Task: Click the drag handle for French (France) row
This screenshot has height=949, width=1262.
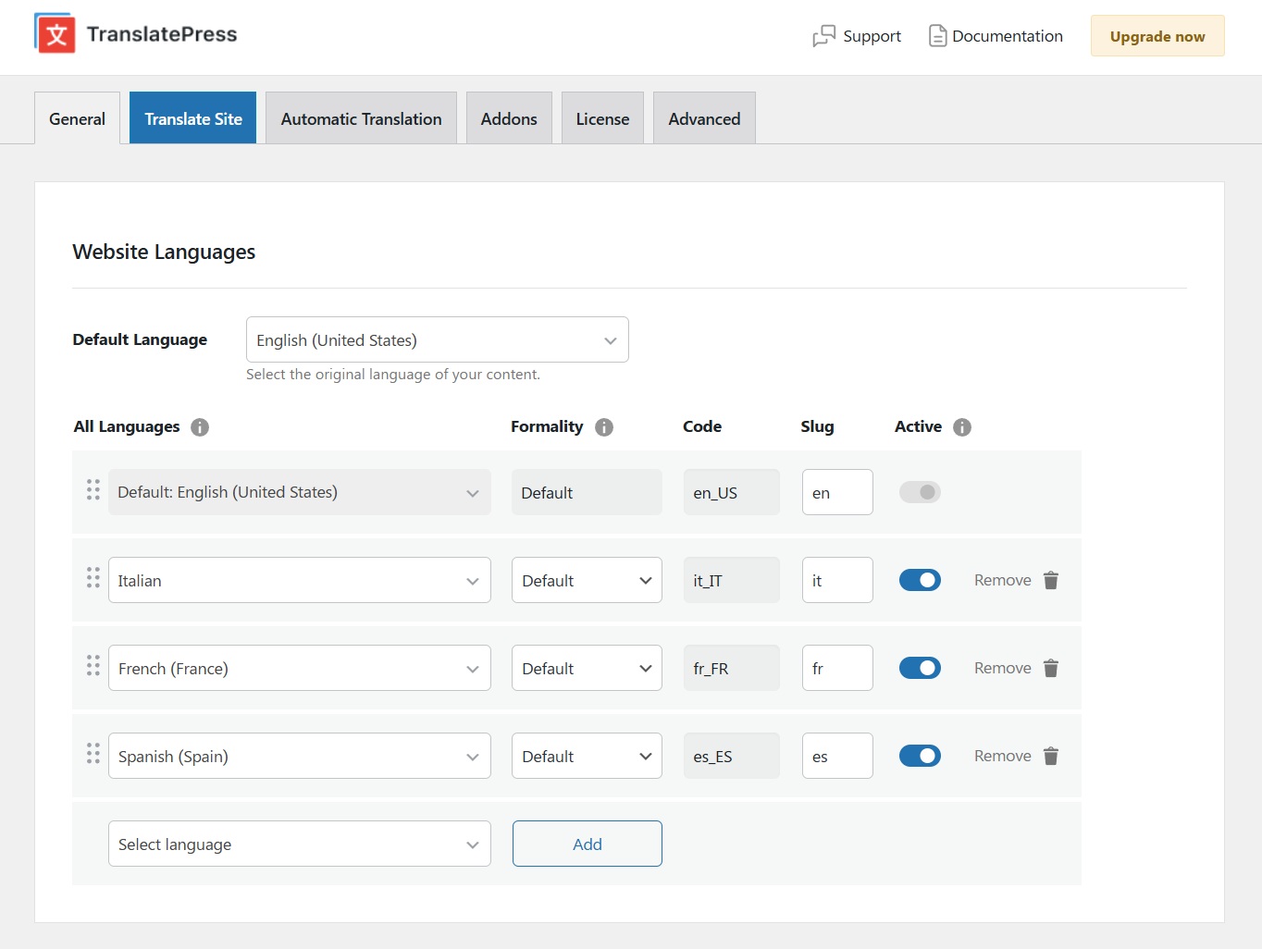Action: (93, 666)
